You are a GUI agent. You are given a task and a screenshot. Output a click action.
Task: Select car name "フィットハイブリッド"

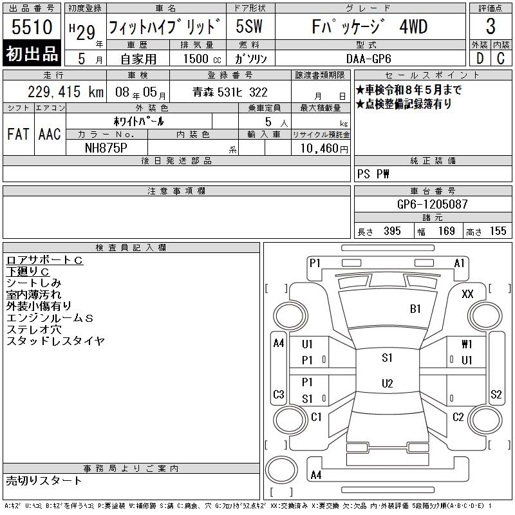point(165,26)
